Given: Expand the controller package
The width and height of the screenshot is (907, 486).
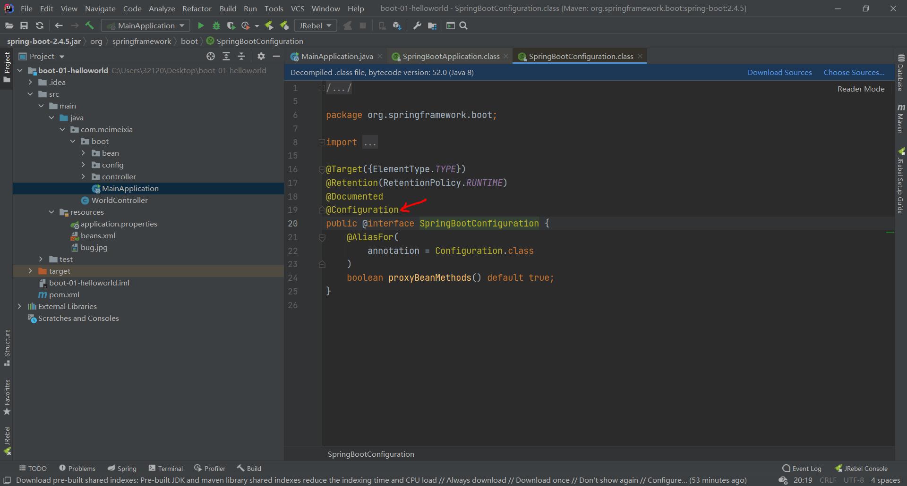Looking at the screenshot, I should click(x=83, y=176).
